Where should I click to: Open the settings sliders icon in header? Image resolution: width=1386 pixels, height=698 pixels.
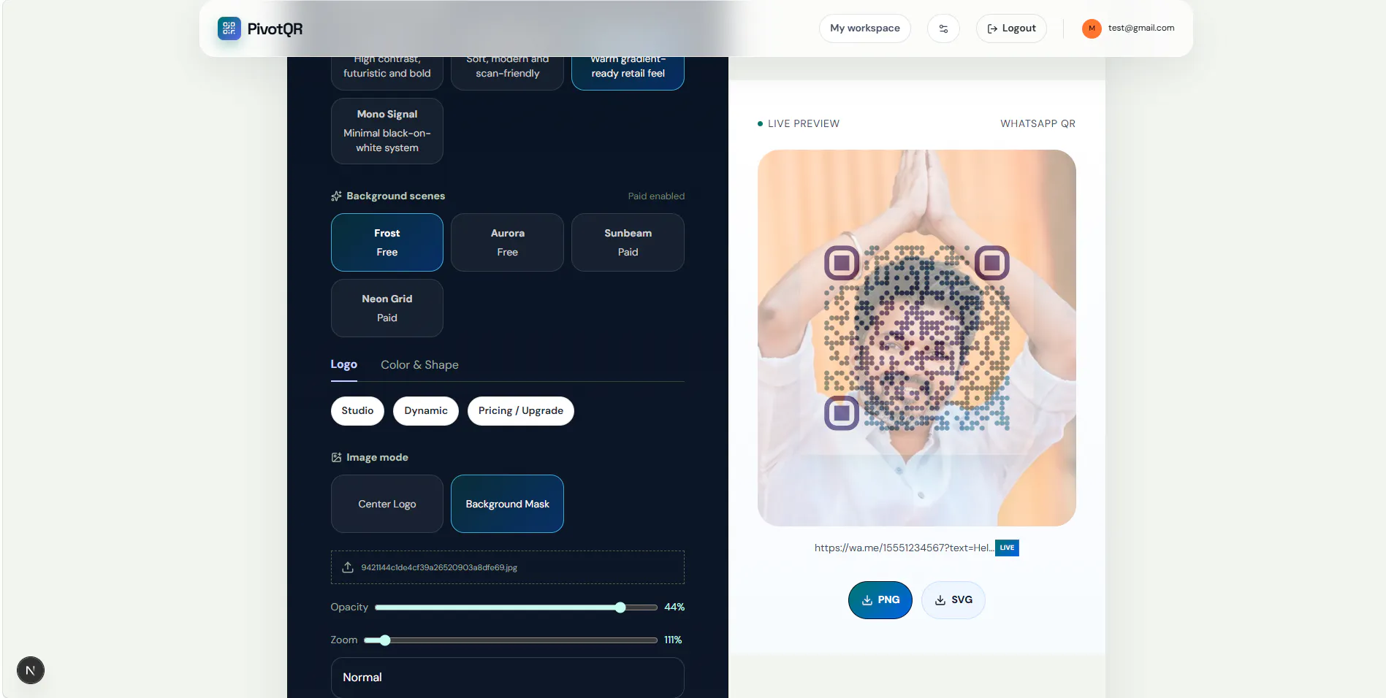coord(943,28)
